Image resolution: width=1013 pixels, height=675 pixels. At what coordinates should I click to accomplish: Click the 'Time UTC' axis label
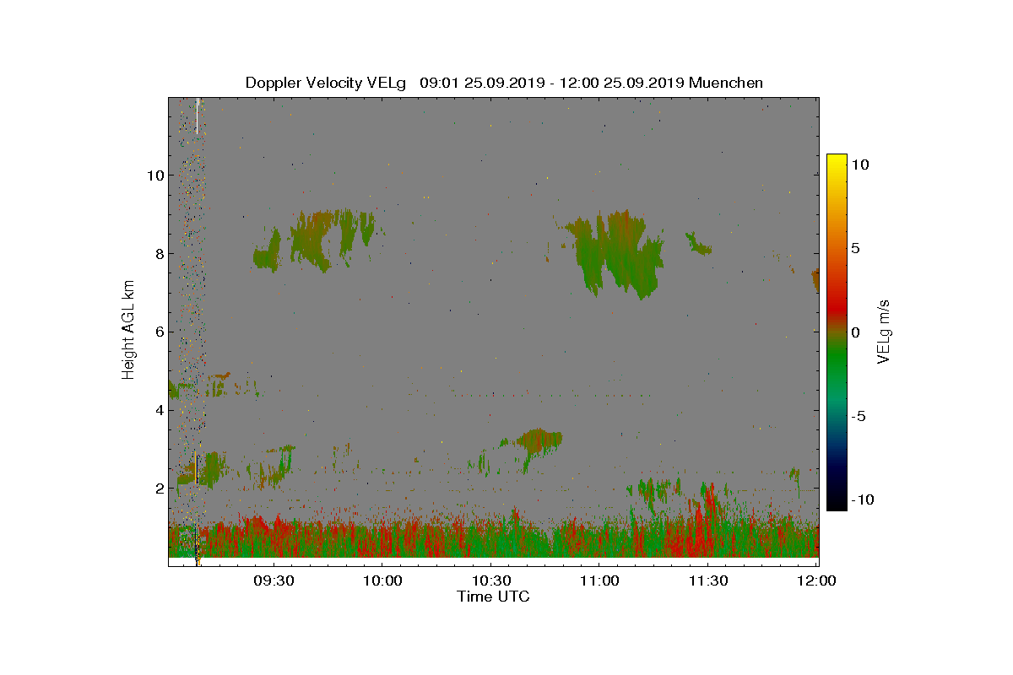[494, 597]
